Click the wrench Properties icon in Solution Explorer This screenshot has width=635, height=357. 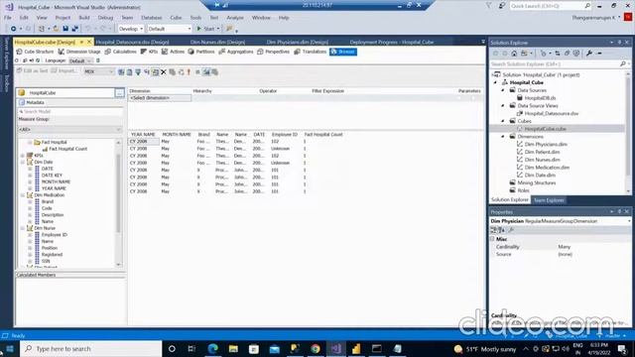coord(589,54)
